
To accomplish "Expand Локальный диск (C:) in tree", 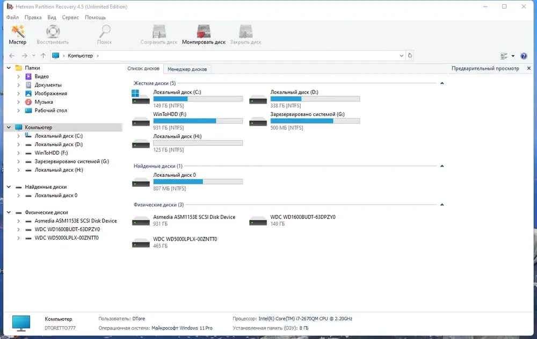I will point(18,136).
